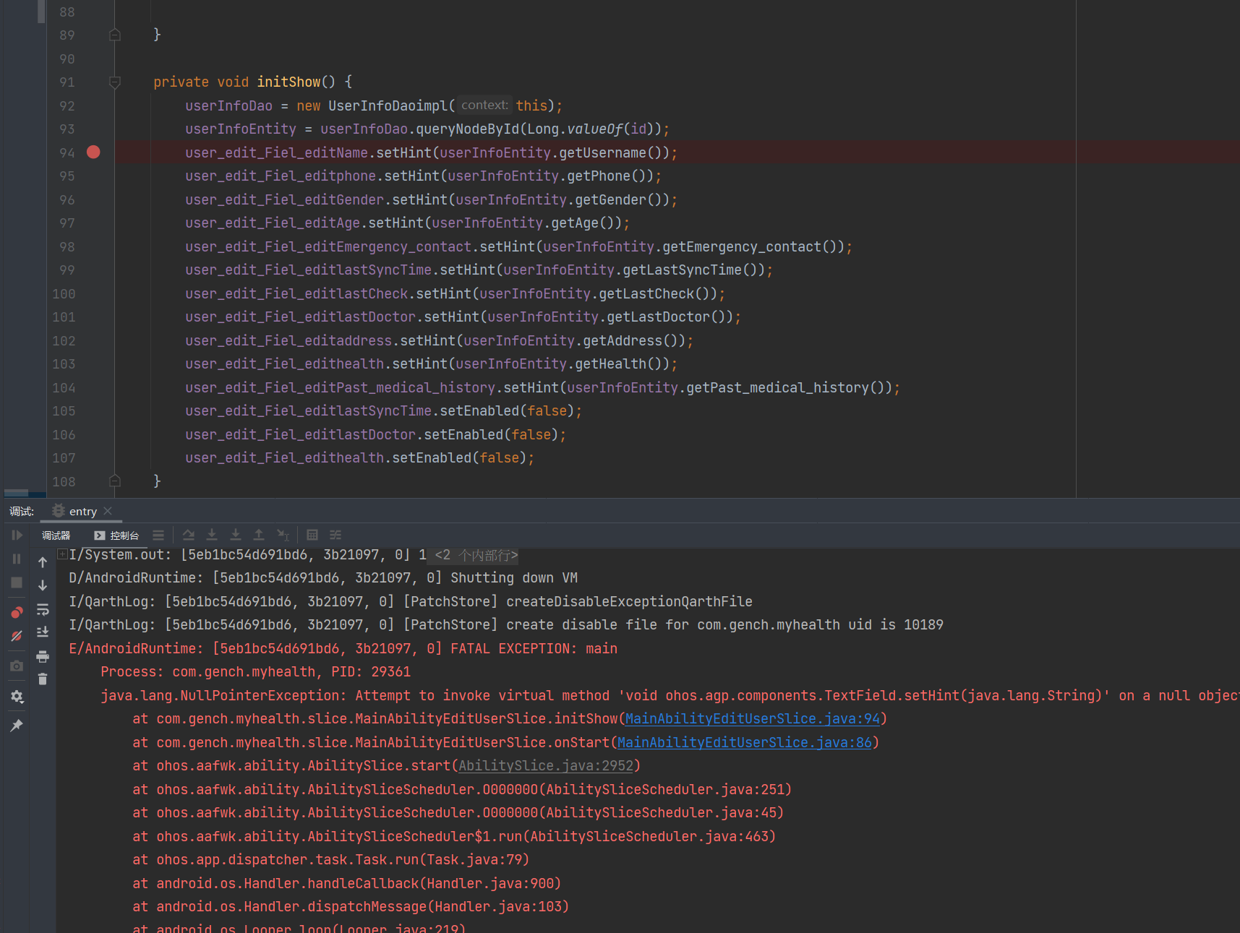
Task: Pin the debug tab
Action: (x=17, y=726)
